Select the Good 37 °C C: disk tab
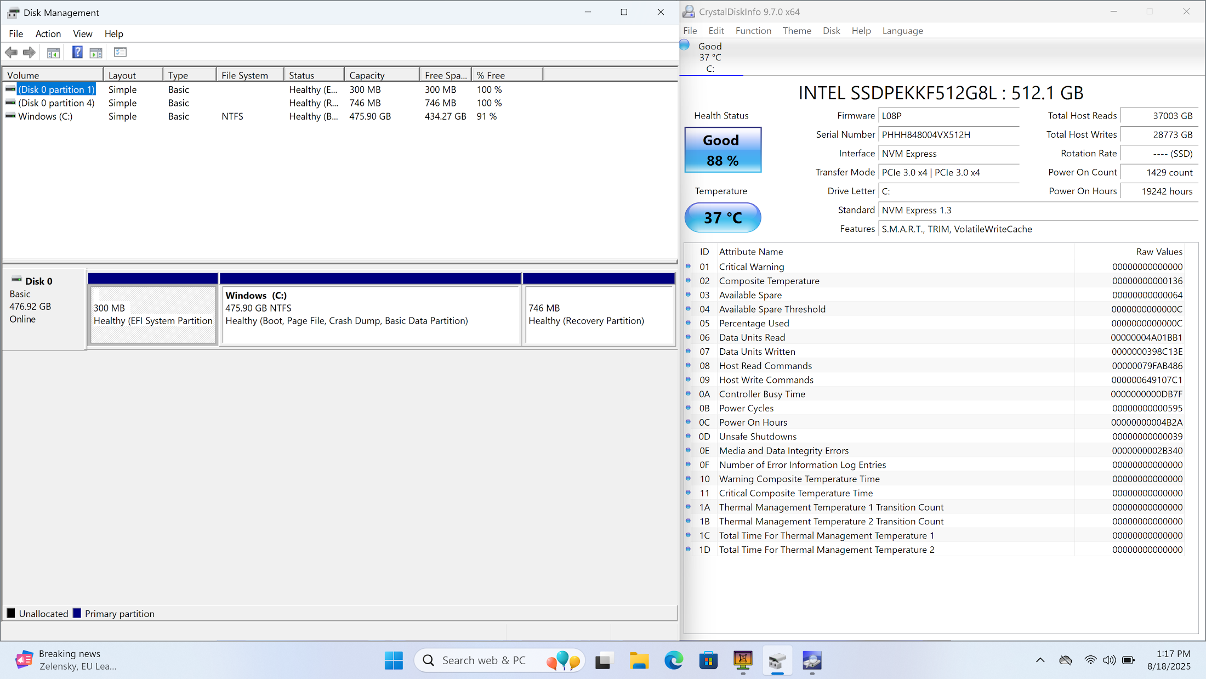The height and width of the screenshot is (679, 1206). 710,57
